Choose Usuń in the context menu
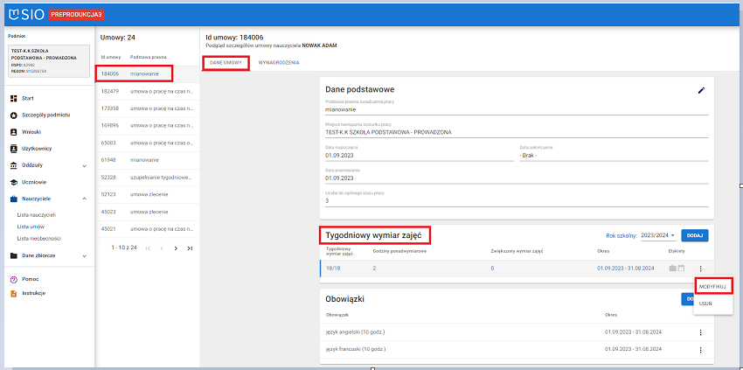 pyautogui.click(x=706, y=303)
